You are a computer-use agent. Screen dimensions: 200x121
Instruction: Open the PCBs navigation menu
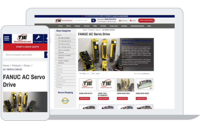95,26
